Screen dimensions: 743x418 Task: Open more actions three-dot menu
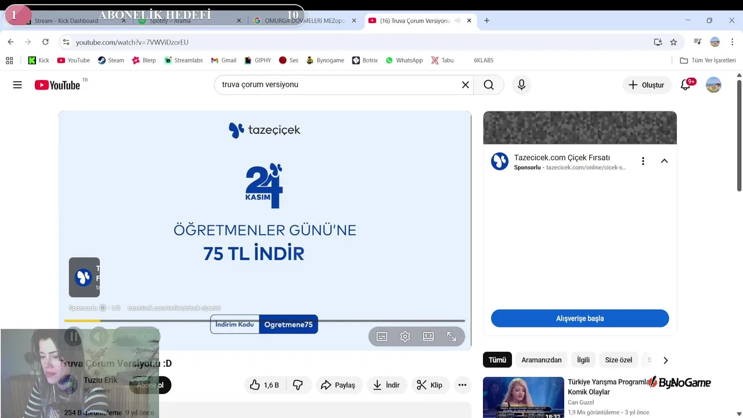[x=462, y=385]
